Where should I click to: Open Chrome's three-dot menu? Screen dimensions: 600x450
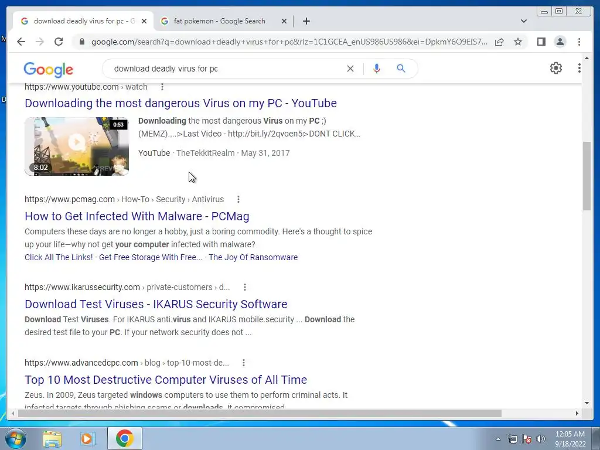point(579,42)
